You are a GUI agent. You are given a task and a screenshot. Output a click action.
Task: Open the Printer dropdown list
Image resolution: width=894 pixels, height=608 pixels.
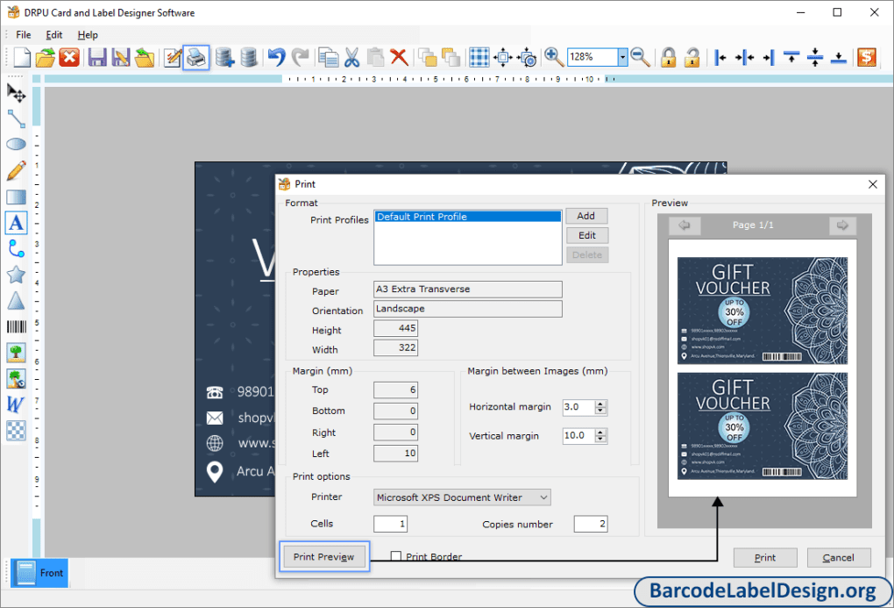click(x=543, y=497)
